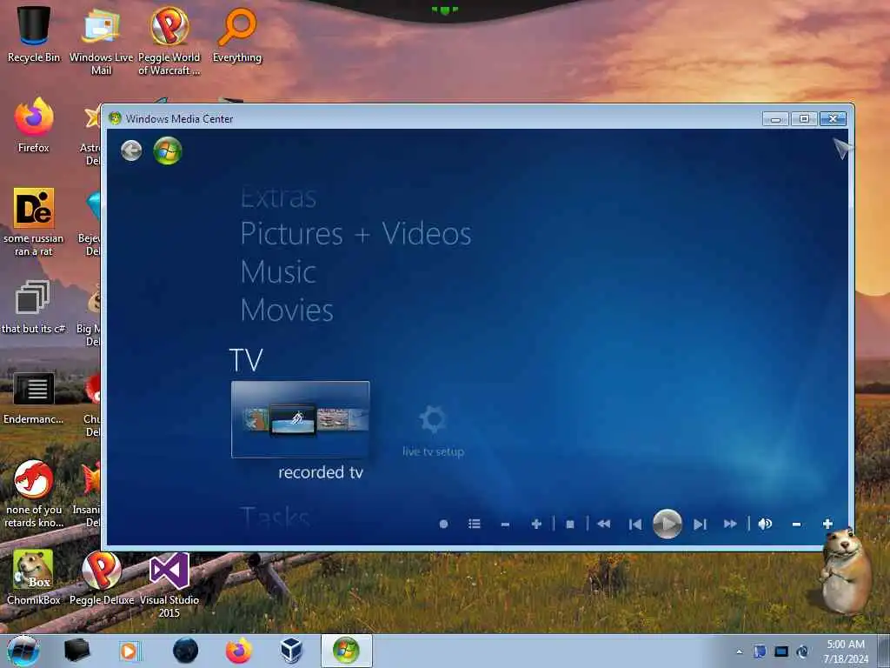This screenshot has width=890, height=668.
Task: Minimize the Windows Media Center window
Action: point(775,118)
